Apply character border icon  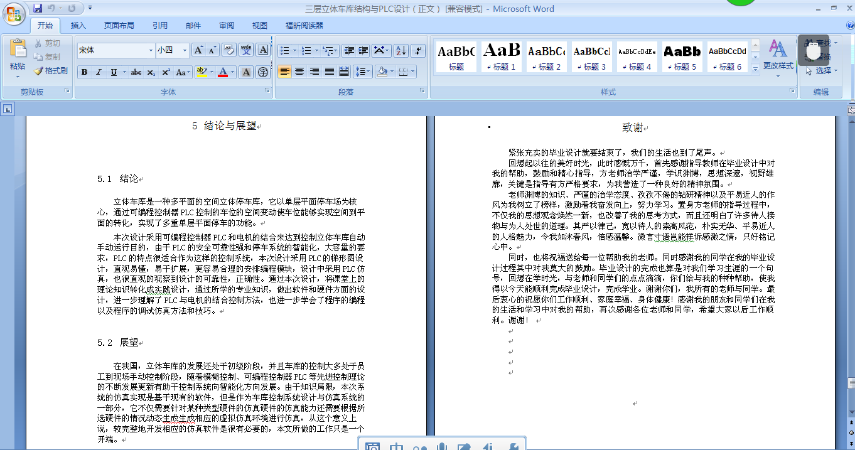(263, 50)
